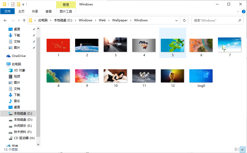Open the 文件 menu
This screenshot has height=153, width=247.
[7, 11]
